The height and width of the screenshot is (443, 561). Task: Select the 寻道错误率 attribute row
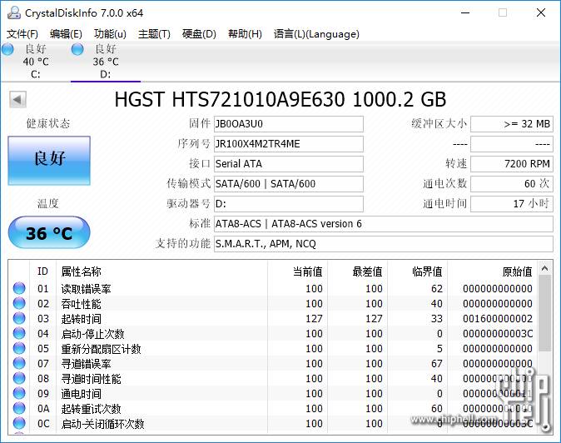click(x=273, y=364)
